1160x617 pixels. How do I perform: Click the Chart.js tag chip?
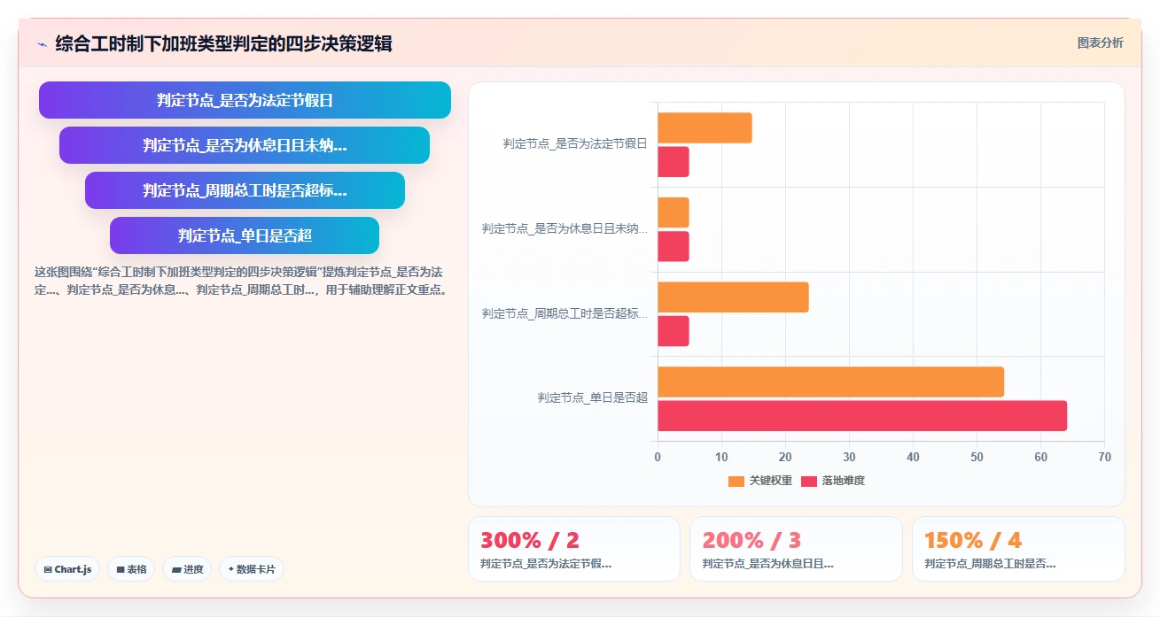tap(67, 569)
